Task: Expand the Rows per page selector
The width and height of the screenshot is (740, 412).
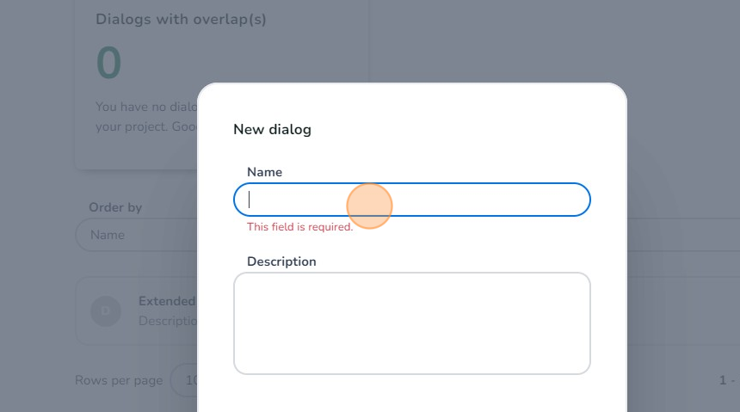Action: (x=184, y=380)
